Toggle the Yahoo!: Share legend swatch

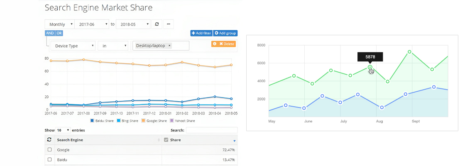pyautogui.click(x=171, y=121)
